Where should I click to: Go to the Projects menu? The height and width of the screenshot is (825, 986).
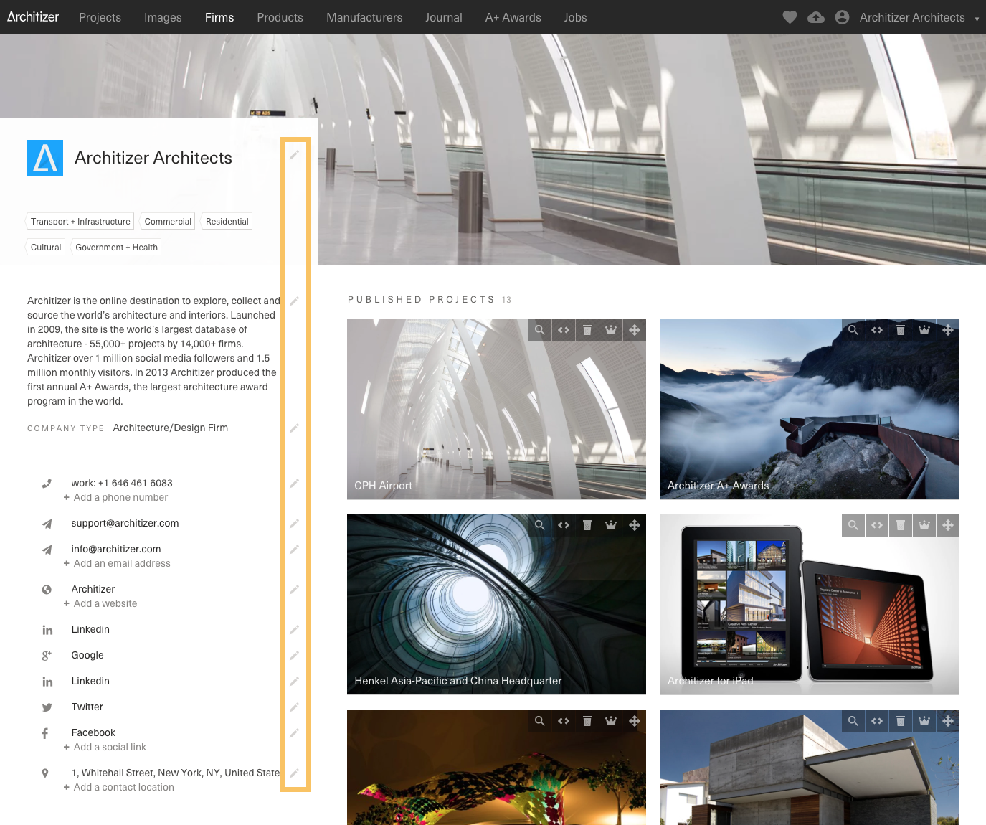pos(100,17)
